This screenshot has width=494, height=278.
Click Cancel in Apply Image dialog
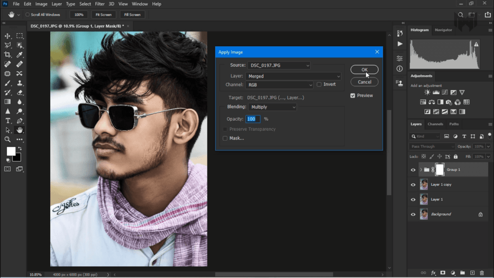click(365, 82)
